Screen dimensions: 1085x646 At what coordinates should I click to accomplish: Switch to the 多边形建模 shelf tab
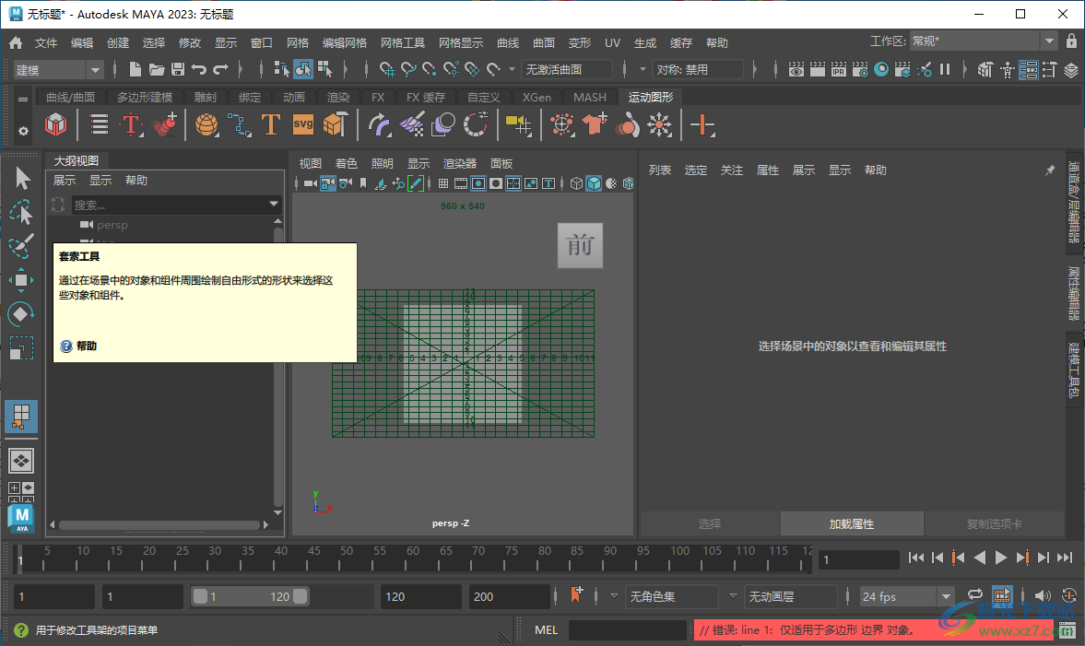pyautogui.click(x=144, y=98)
